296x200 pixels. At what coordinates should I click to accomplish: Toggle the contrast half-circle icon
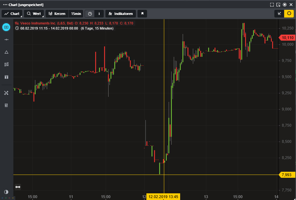[x=6, y=192]
